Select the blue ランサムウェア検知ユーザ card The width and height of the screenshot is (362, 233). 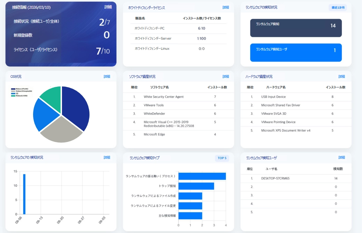coord(295,52)
